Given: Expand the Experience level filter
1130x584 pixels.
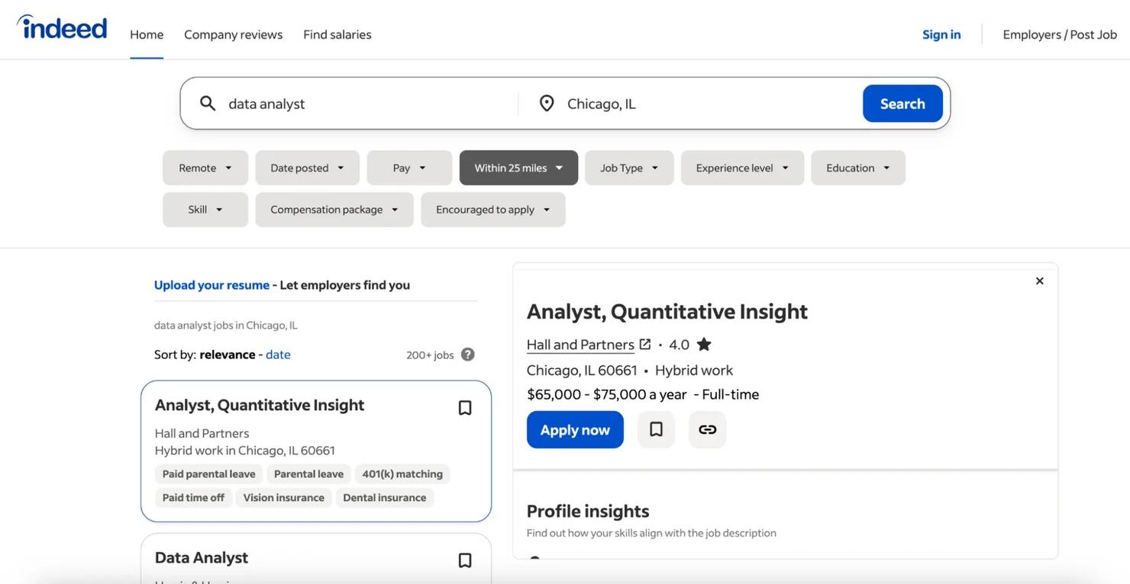Looking at the screenshot, I should 743,168.
